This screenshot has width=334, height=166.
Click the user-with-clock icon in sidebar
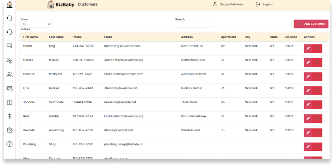[9, 61]
